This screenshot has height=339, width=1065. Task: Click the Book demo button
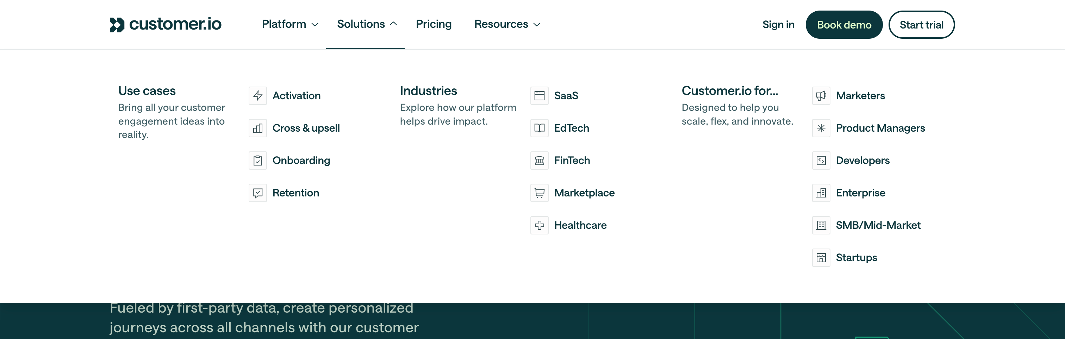coord(844,24)
